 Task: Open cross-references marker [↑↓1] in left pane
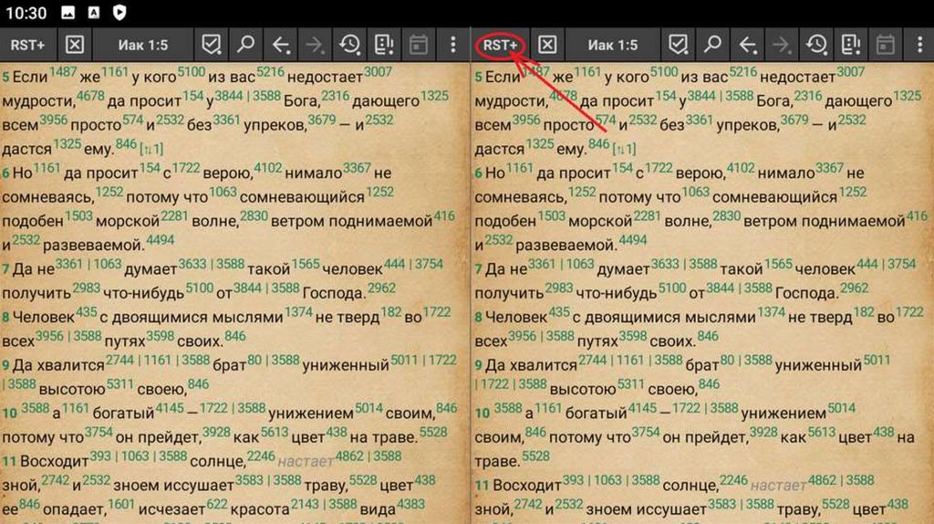point(151,149)
